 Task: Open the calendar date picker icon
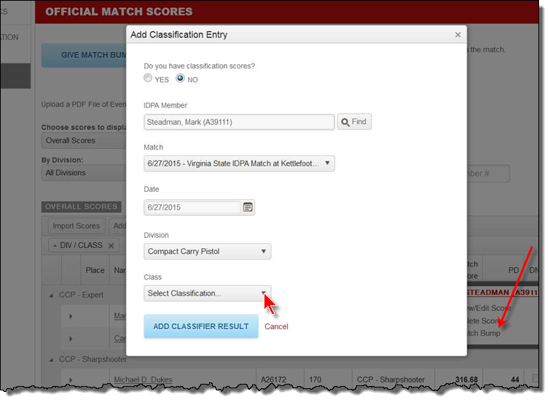pyautogui.click(x=248, y=207)
